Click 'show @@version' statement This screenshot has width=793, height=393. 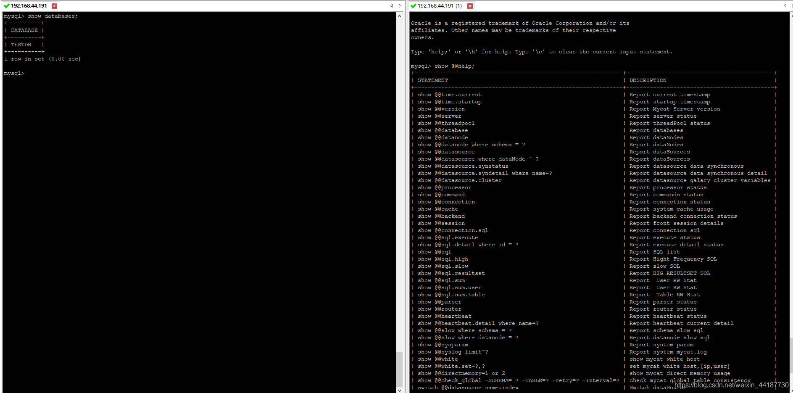[441, 109]
